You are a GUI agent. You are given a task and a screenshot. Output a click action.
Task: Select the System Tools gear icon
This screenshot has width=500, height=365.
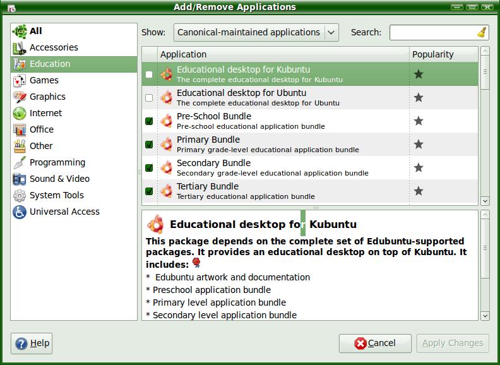[20, 195]
